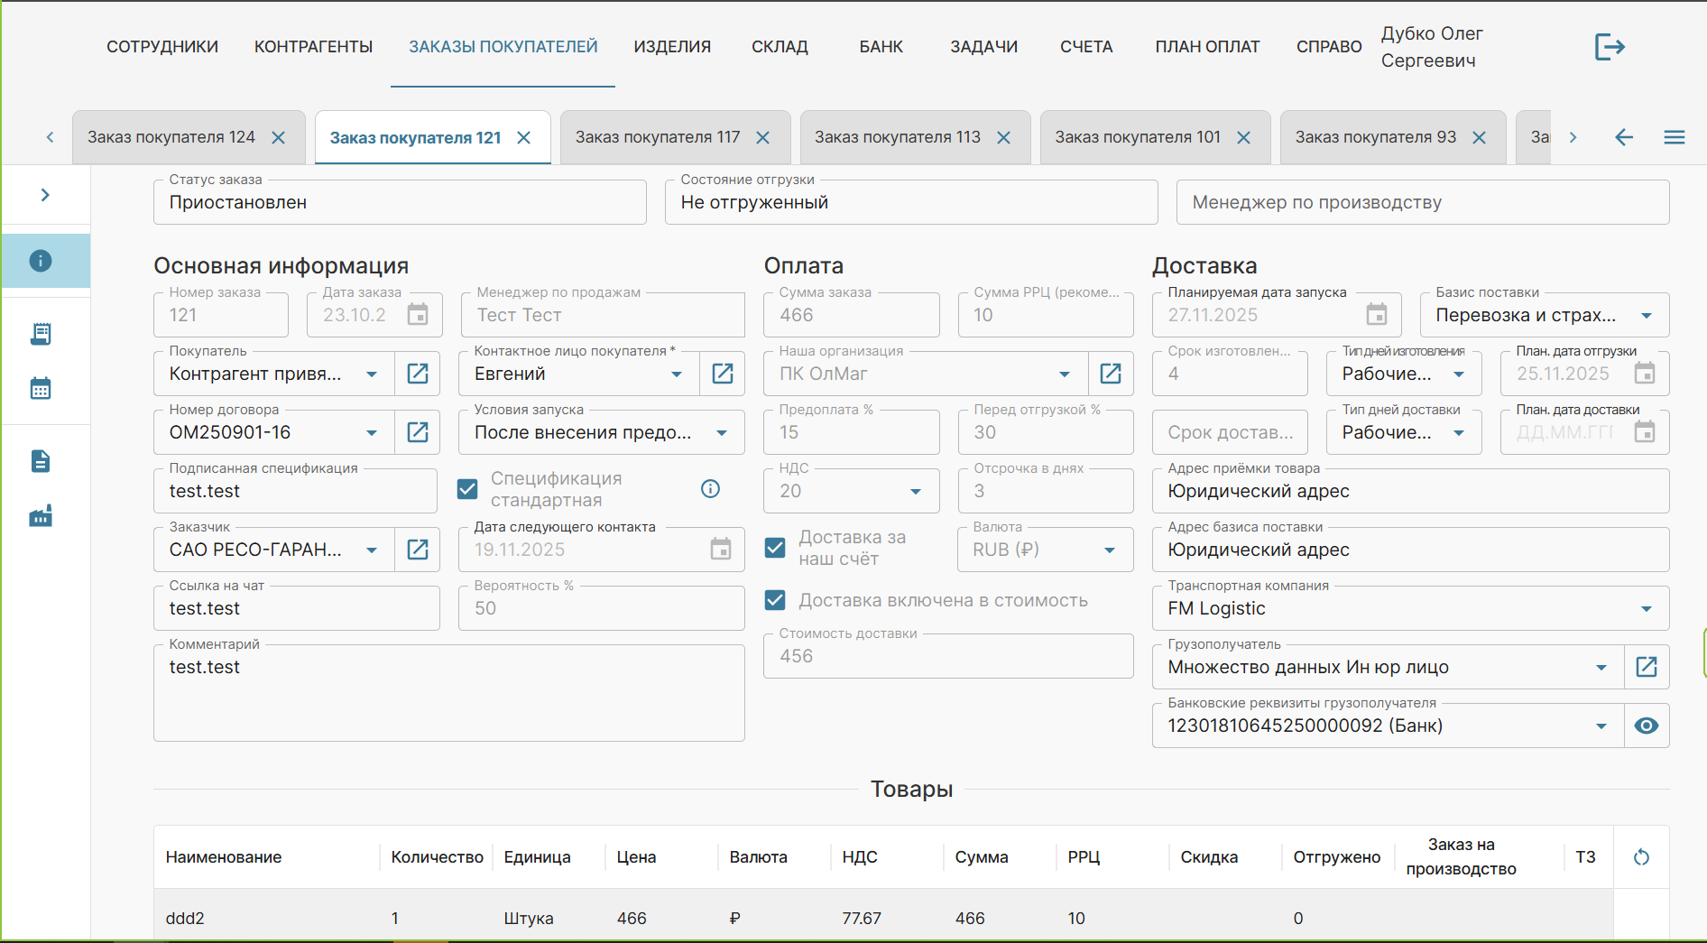This screenshot has width=1707, height=943.
Task: Open the calendar section in left sidebar
Action: tap(41, 389)
